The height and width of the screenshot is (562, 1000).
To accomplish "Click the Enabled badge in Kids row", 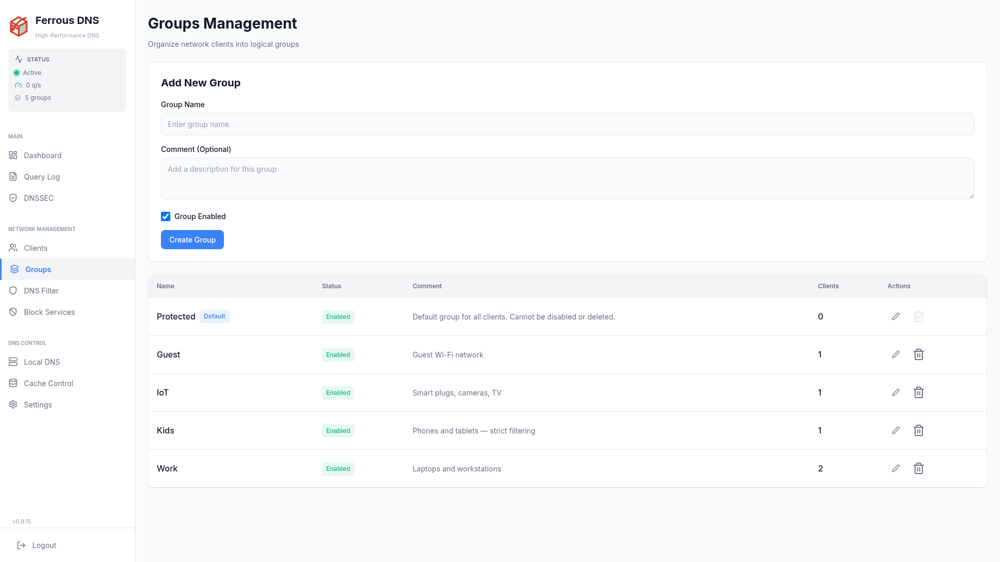I will (338, 431).
